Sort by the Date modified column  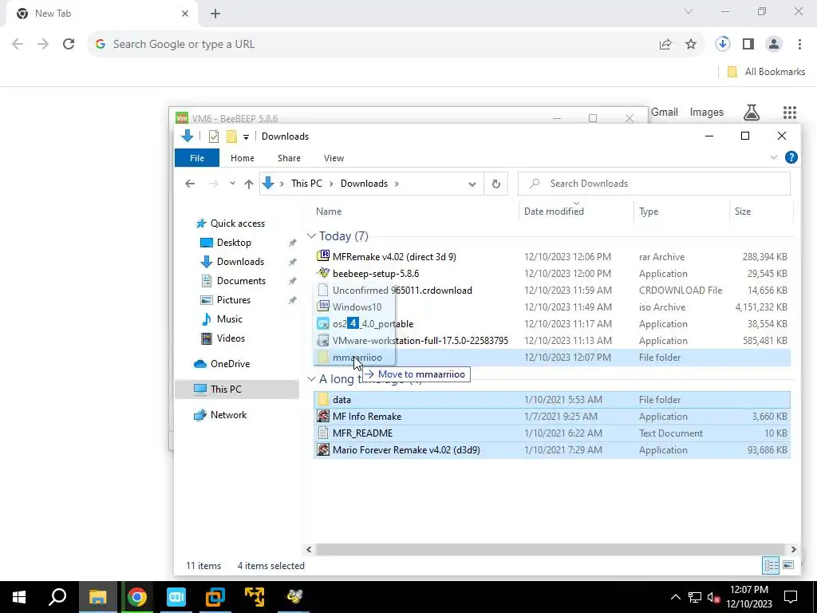pos(554,211)
